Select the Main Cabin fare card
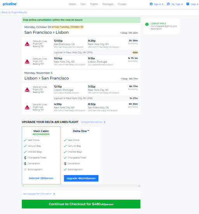The width and height of the screenshot is (199, 214). coord(41,155)
